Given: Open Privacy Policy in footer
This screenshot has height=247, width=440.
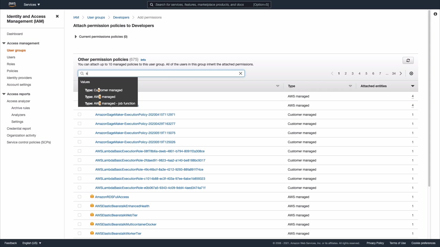Looking at the screenshot, I should coord(375,243).
